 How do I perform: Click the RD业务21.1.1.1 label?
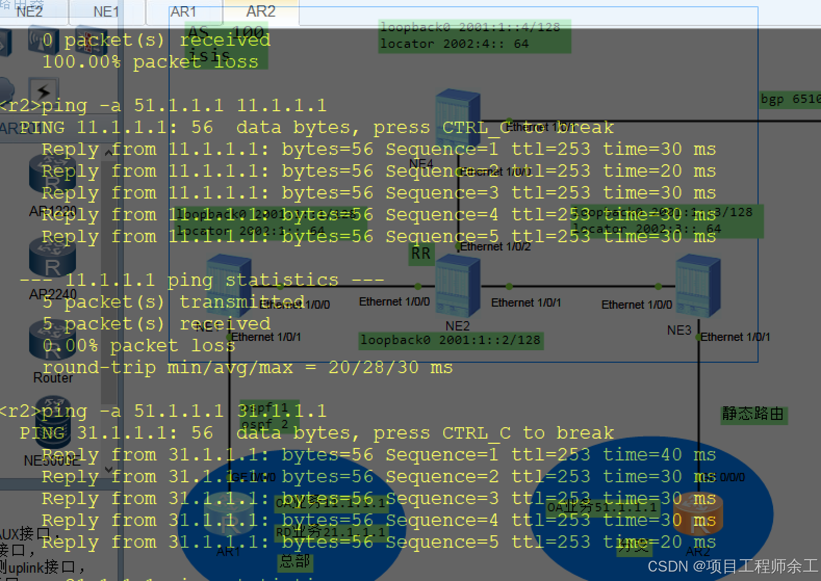[x=331, y=532]
